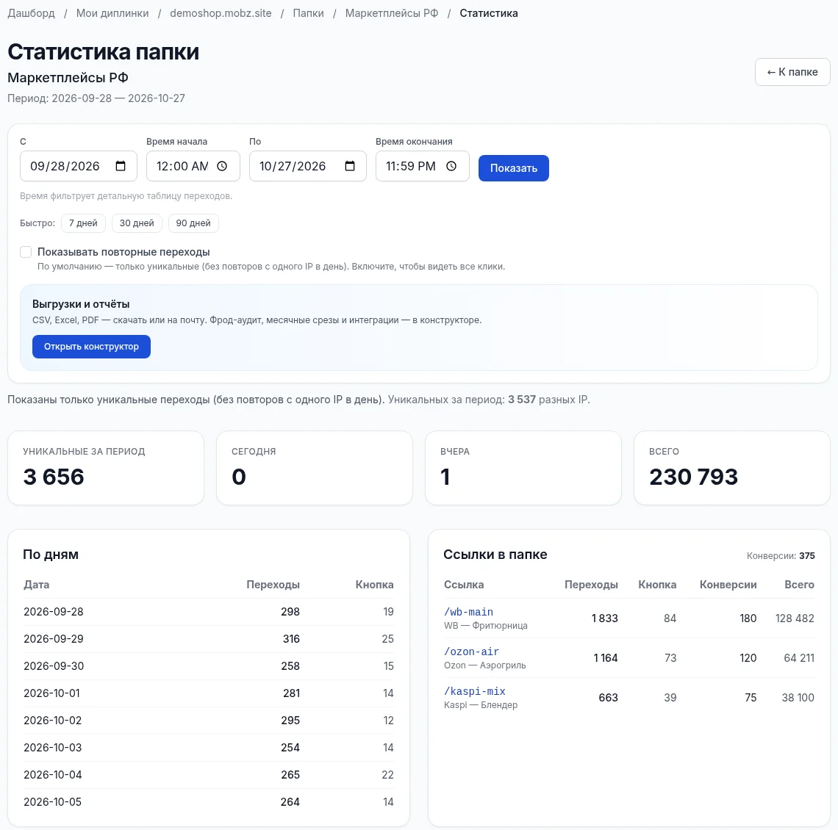Select the 30 дней quick filter
The height and width of the screenshot is (830, 838).
[x=137, y=223]
